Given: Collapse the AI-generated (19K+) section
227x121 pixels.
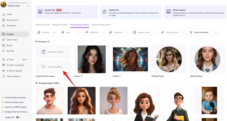Looking at the screenshot, I should (x=37, y=83).
